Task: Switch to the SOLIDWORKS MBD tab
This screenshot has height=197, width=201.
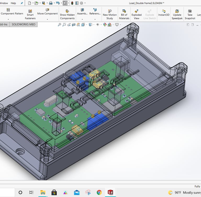Action: 23,24
